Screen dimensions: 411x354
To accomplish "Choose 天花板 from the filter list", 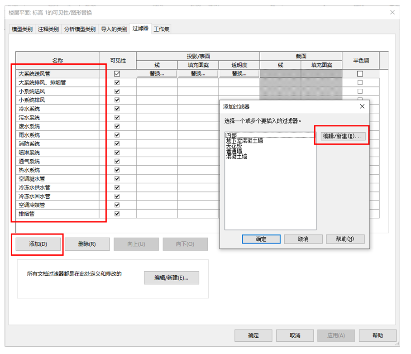I will [x=234, y=146].
